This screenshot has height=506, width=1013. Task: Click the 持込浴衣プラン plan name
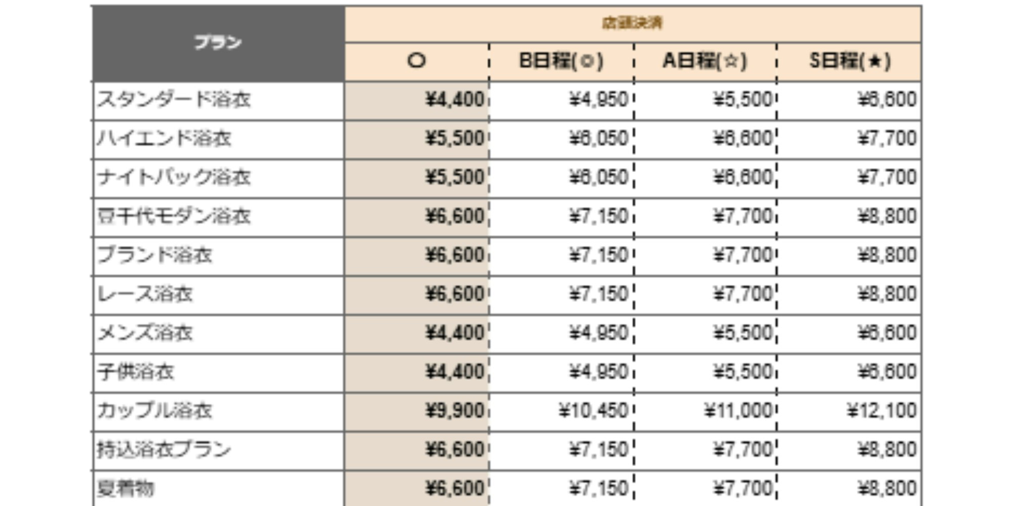[164, 450]
